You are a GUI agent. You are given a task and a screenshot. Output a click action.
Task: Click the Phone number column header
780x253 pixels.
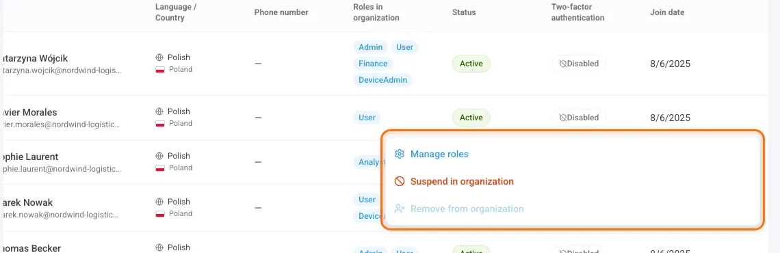click(281, 12)
